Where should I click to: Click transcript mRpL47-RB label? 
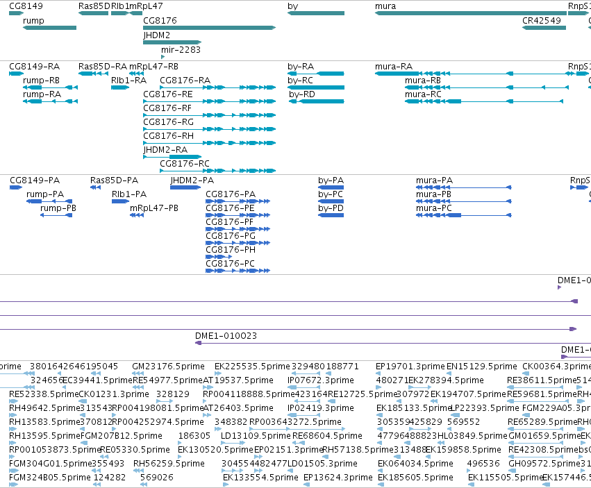pyautogui.click(x=153, y=67)
